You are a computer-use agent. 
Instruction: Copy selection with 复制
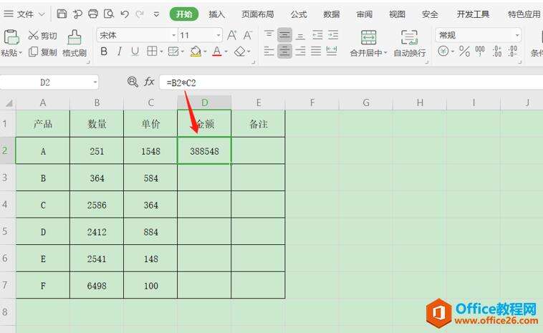tap(43, 52)
